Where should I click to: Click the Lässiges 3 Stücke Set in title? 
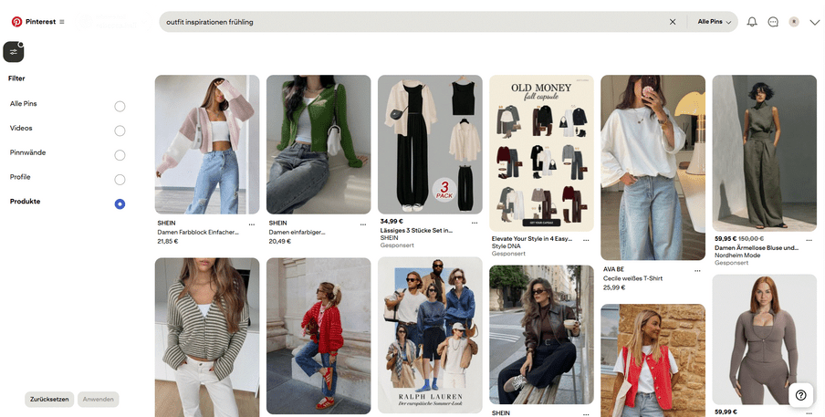point(416,230)
